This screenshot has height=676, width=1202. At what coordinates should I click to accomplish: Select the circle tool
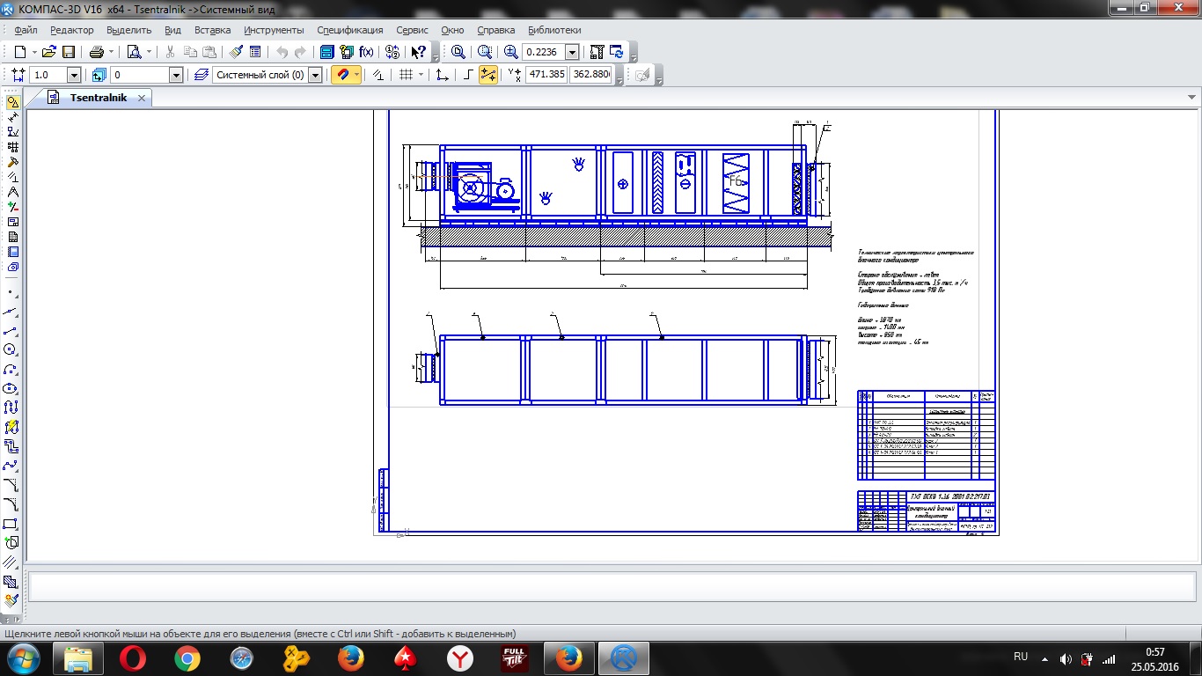coord(11,349)
